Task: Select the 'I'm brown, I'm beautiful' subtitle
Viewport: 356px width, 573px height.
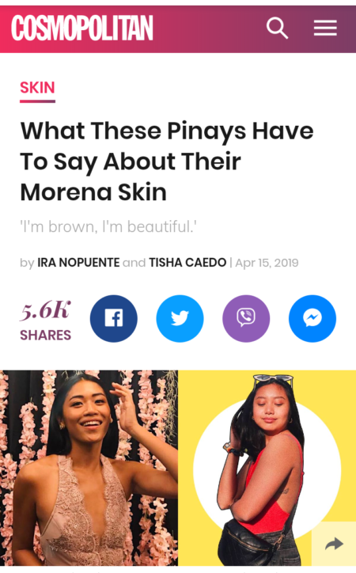Action: coord(108,227)
